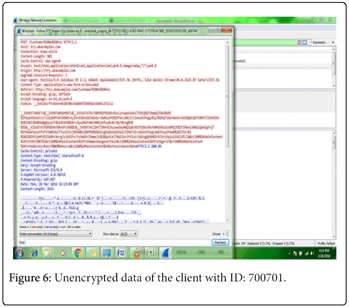Apply the display filter arrow button
The width and height of the screenshot is (349, 307).
click(304, 42)
